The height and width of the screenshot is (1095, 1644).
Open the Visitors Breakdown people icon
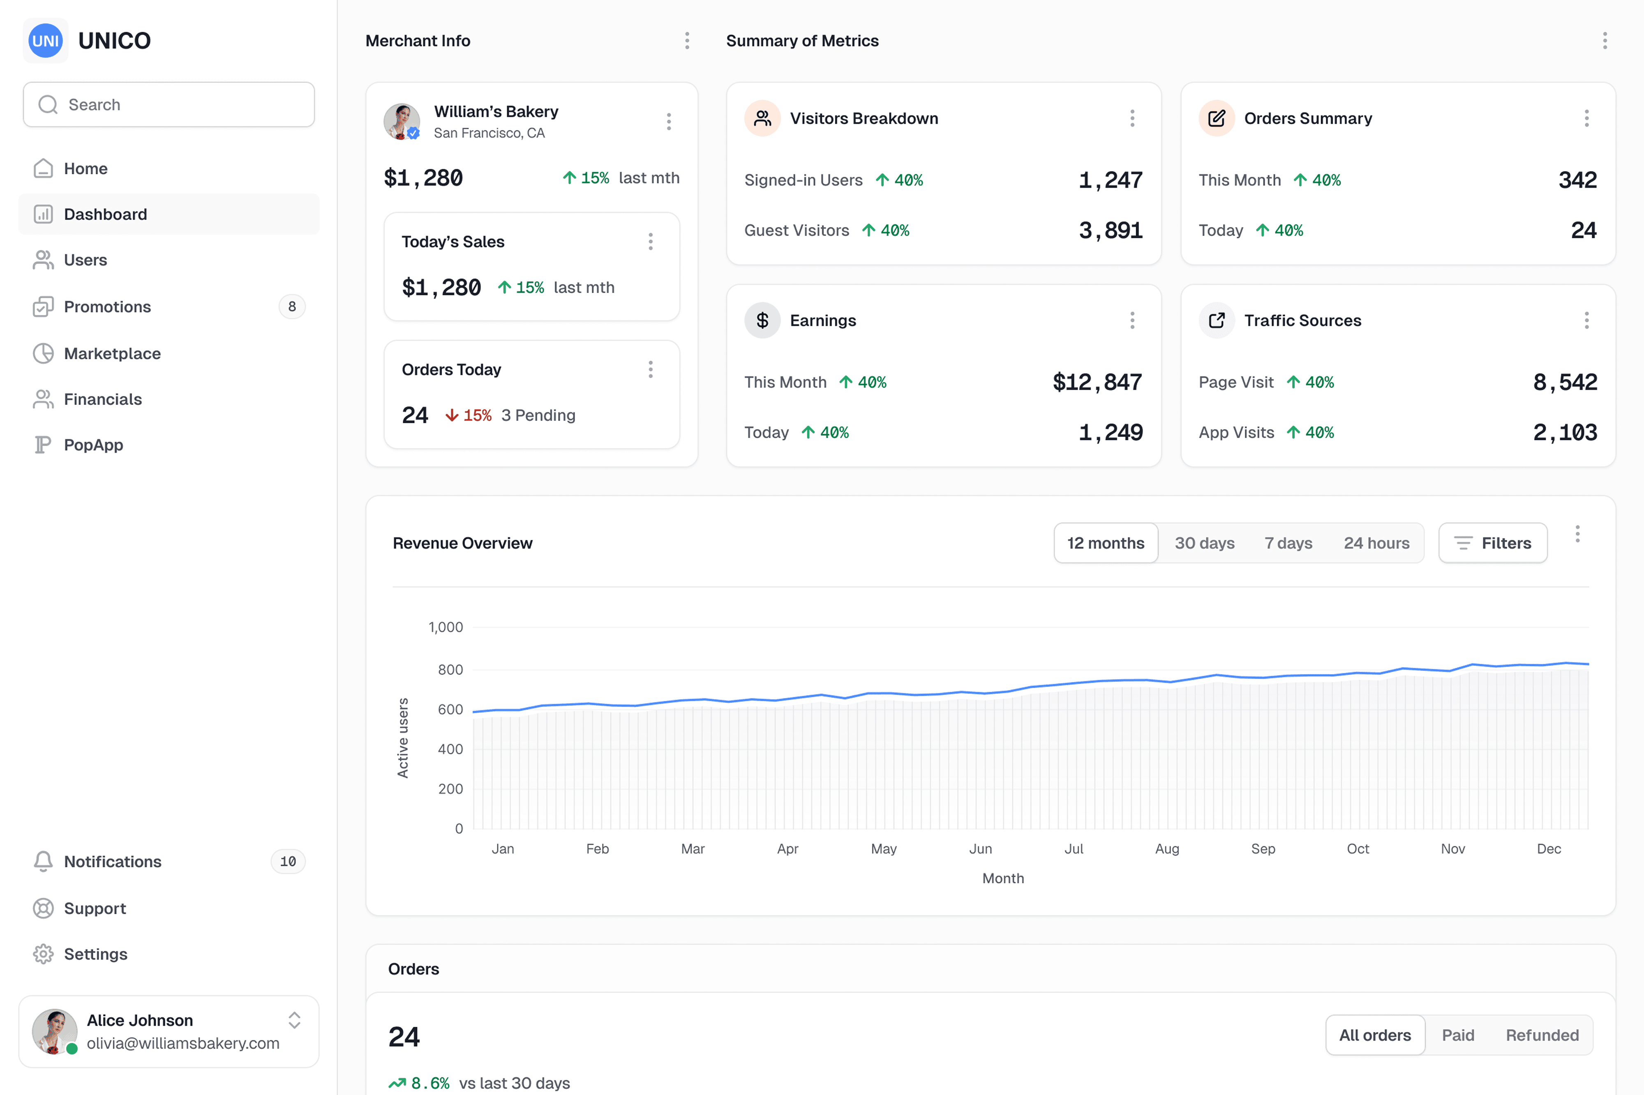point(762,119)
